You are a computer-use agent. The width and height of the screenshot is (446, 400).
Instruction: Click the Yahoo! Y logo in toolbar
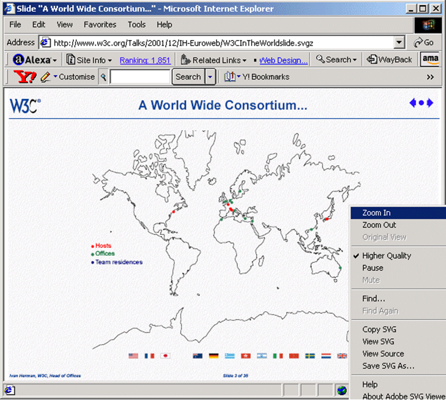(x=25, y=77)
